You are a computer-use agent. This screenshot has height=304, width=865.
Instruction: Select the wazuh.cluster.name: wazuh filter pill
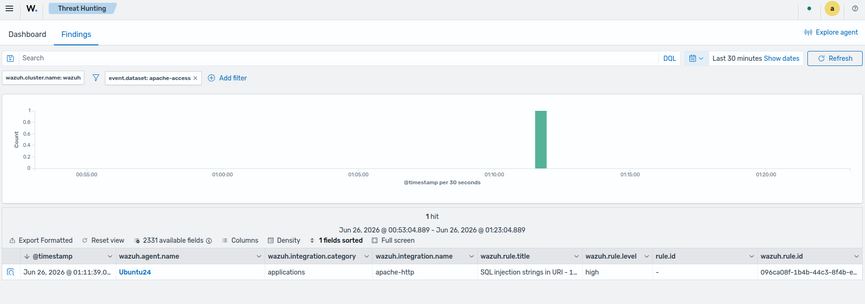point(43,78)
